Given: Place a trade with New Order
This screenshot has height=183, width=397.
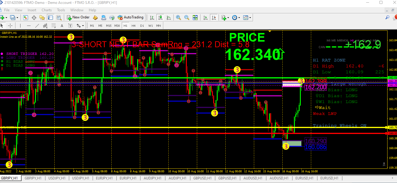Looking at the screenshot, I should [x=78, y=17].
